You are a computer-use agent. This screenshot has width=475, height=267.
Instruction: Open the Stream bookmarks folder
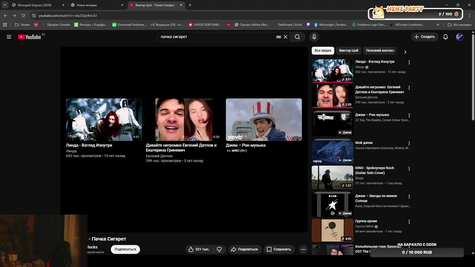pyautogui.click(x=22, y=25)
